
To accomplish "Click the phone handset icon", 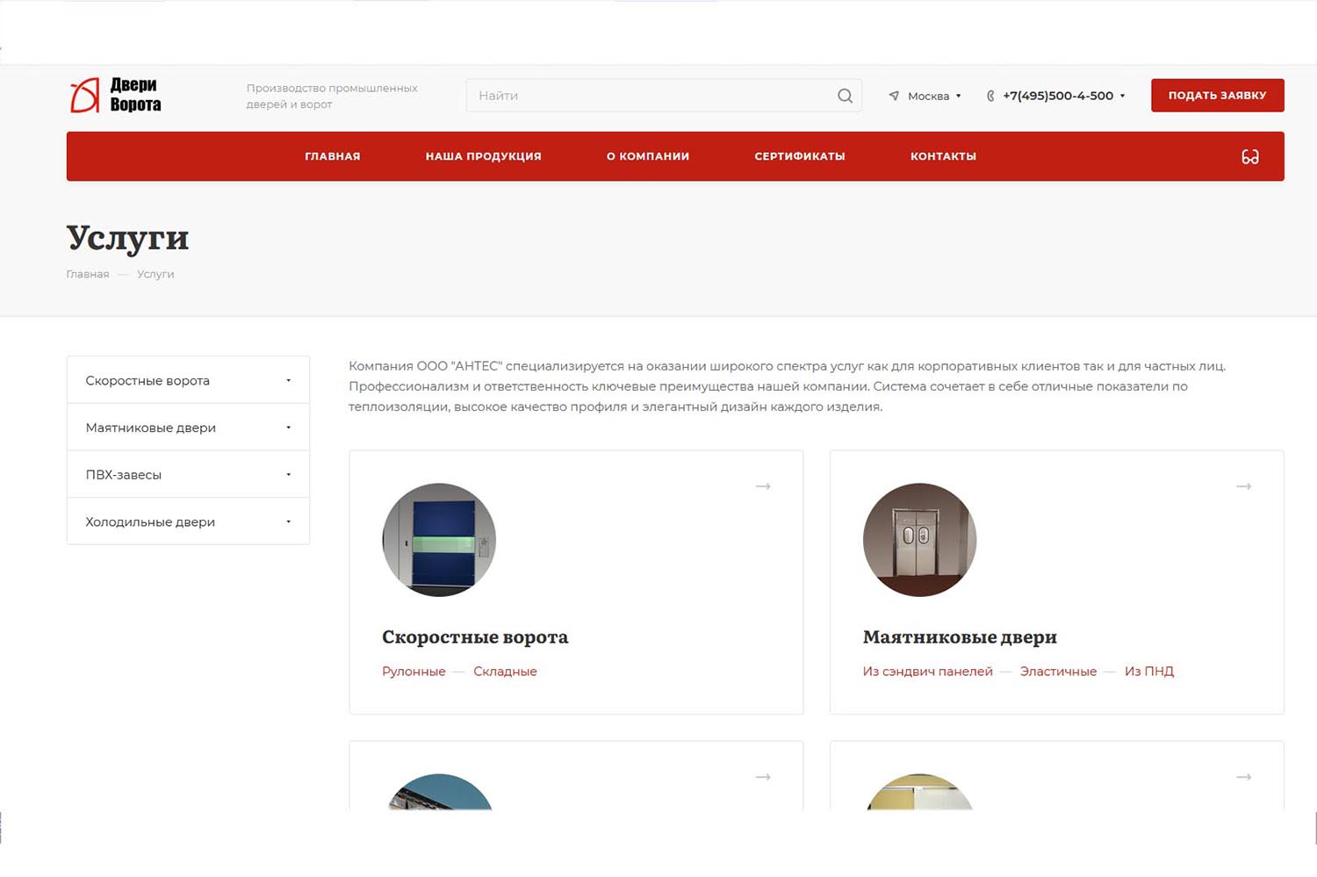I will (990, 96).
